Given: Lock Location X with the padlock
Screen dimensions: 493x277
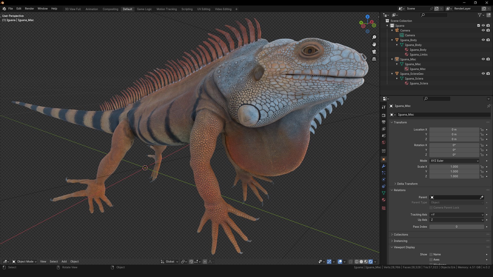Looking at the screenshot, I should (x=482, y=130).
